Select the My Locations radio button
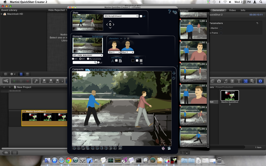Image resolution: width=266 pixels, height=166 pixels. click(x=88, y=59)
